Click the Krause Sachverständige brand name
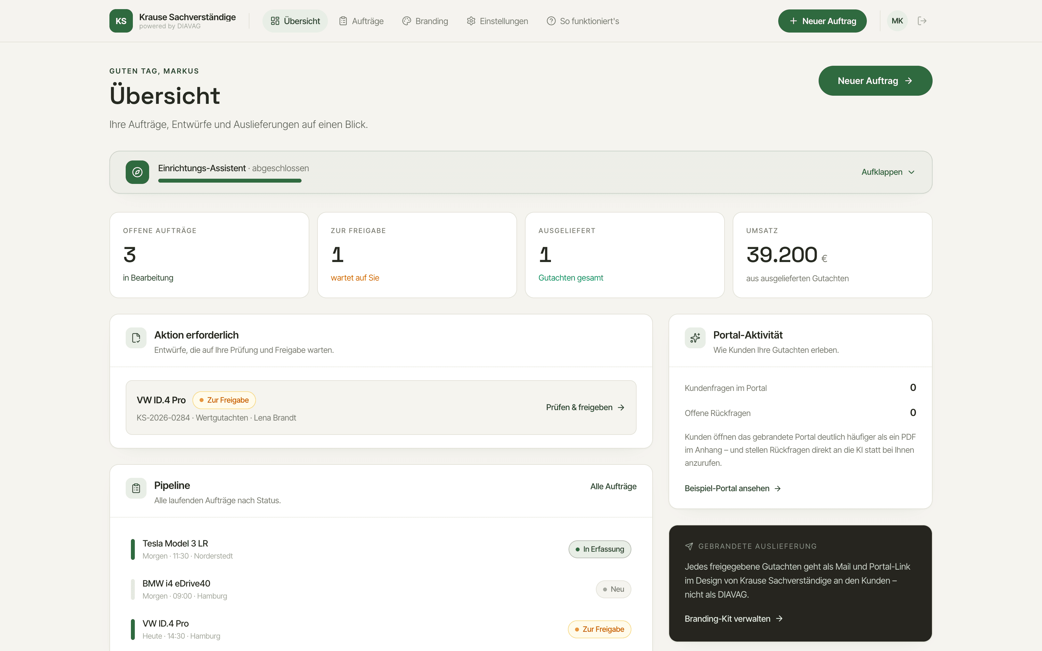 click(x=187, y=17)
